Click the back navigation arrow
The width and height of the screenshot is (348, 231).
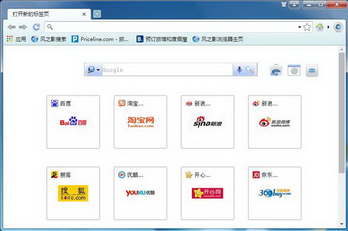[12, 27]
